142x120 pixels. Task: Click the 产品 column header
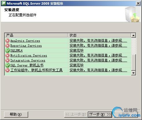click(x=36, y=35)
